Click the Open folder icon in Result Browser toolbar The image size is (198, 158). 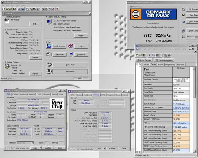click(x=141, y=56)
